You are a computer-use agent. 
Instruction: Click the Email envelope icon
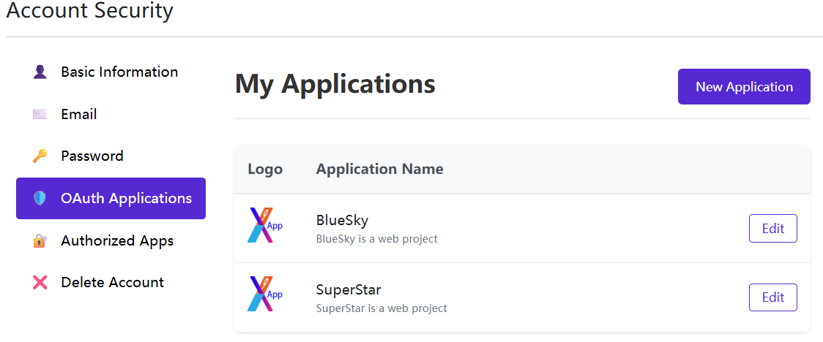[40, 114]
